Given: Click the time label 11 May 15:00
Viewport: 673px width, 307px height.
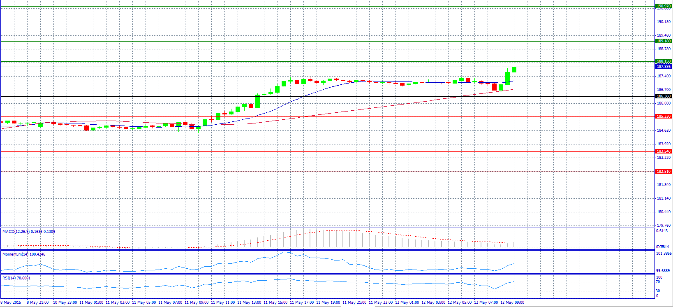Looking at the screenshot, I should pyautogui.click(x=275, y=302).
